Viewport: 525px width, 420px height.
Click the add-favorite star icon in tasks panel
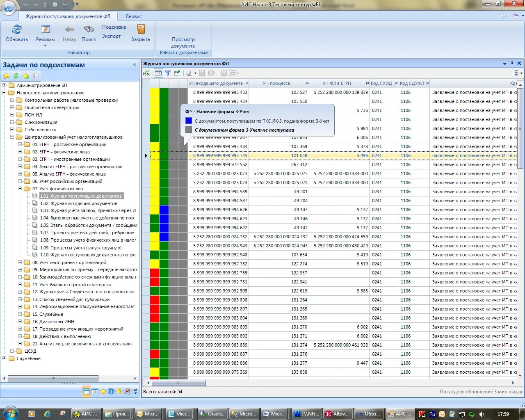tap(26, 76)
